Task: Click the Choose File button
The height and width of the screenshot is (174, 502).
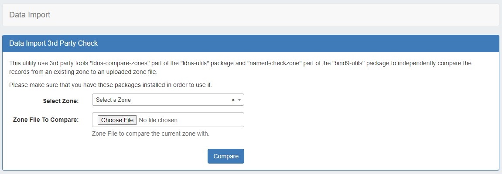Action: (117, 120)
